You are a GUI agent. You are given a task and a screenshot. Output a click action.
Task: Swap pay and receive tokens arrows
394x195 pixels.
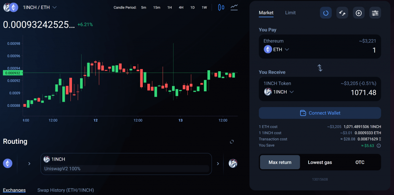(320, 68)
